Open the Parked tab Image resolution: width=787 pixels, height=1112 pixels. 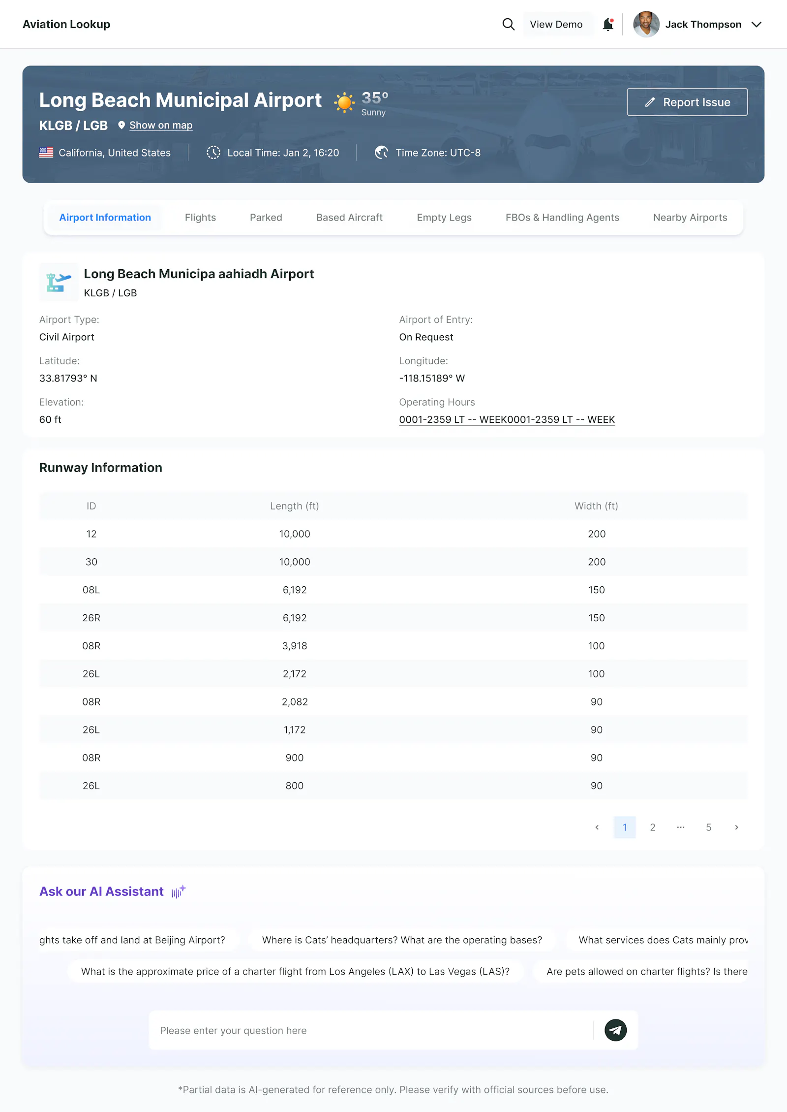tap(266, 218)
